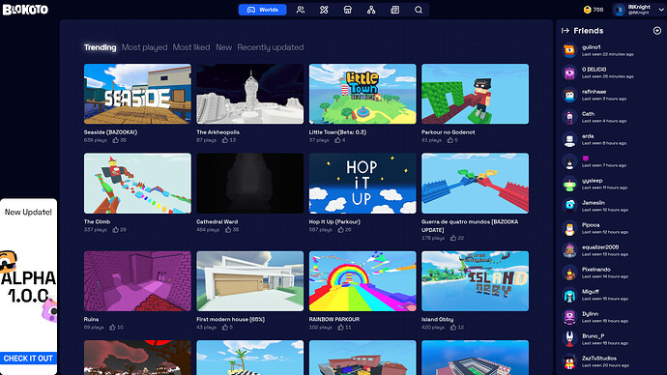Open the Hop It Up thumbnail
Image resolution: width=667 pixels, height=375 pixels.
pos(362,184)
